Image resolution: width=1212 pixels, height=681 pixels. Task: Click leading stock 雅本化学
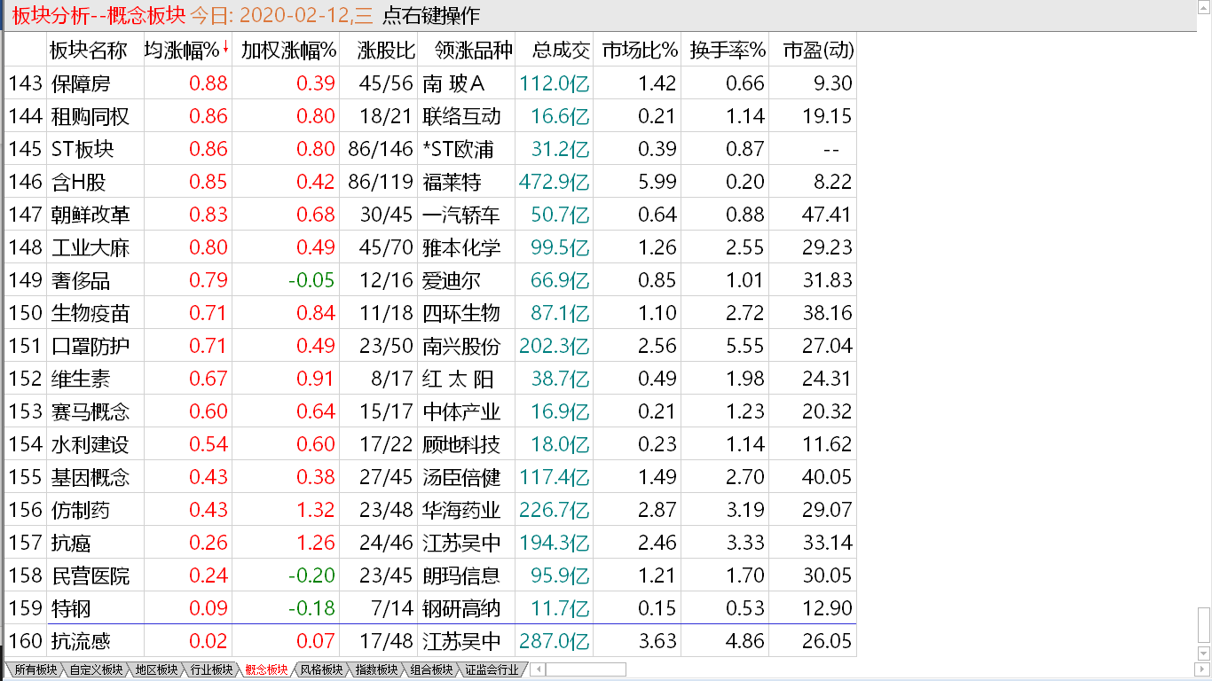[461, 247]
